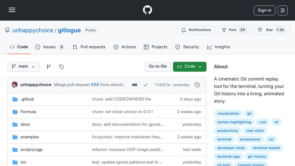Click the repository icon beside unhappychoice

pyautogui.click(x=7, y=30)
